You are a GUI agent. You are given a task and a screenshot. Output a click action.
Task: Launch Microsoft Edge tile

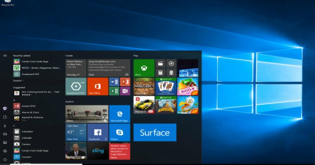click(x=119, y=114)
